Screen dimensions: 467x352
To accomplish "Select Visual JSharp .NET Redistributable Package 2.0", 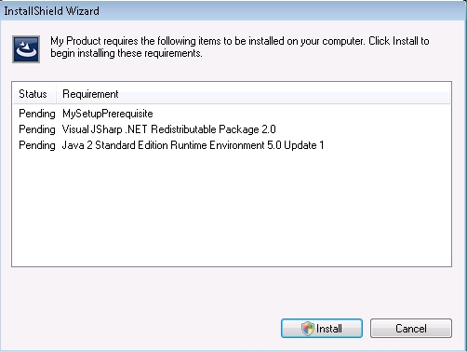I will (168, 129).
